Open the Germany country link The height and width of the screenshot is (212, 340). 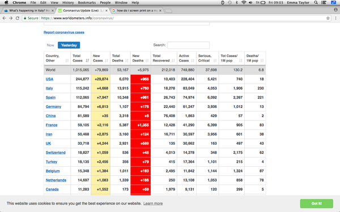(53, 107)
